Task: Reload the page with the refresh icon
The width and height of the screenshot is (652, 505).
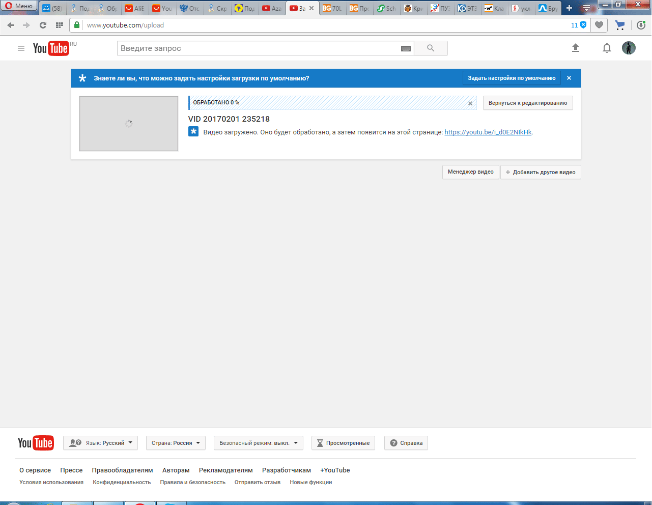Action: click(43, 25)
